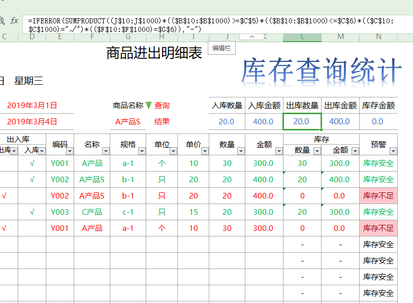
Task: Click the 商品进出明细表 title
Action: point(154,53)
